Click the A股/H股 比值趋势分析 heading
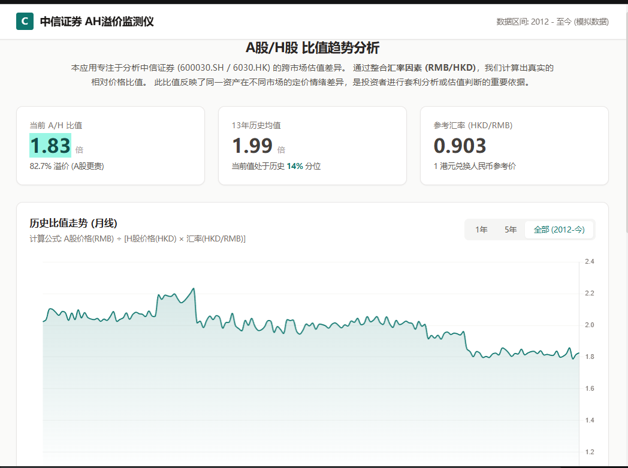 (x=312, y=48)
